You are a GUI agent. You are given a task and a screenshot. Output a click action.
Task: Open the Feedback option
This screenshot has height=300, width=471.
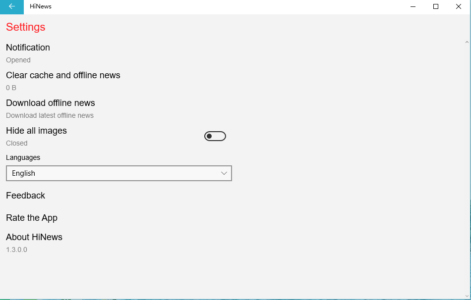click(x=25, y=196)
